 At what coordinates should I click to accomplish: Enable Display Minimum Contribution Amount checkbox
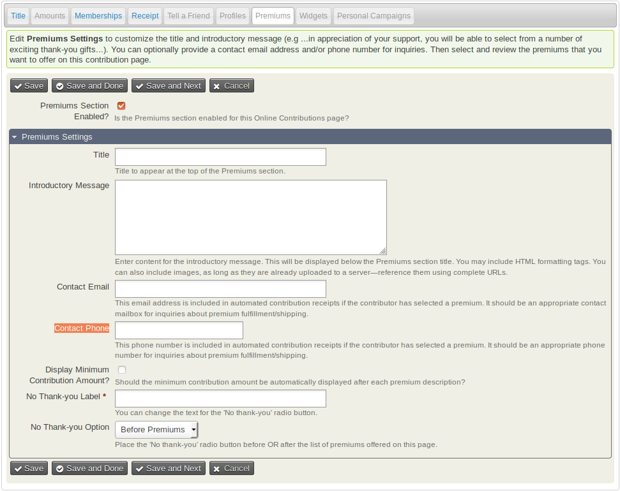(122, 370)
